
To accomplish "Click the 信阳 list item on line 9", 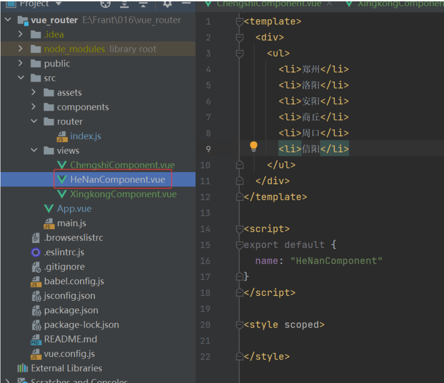I will pos(314,149).
